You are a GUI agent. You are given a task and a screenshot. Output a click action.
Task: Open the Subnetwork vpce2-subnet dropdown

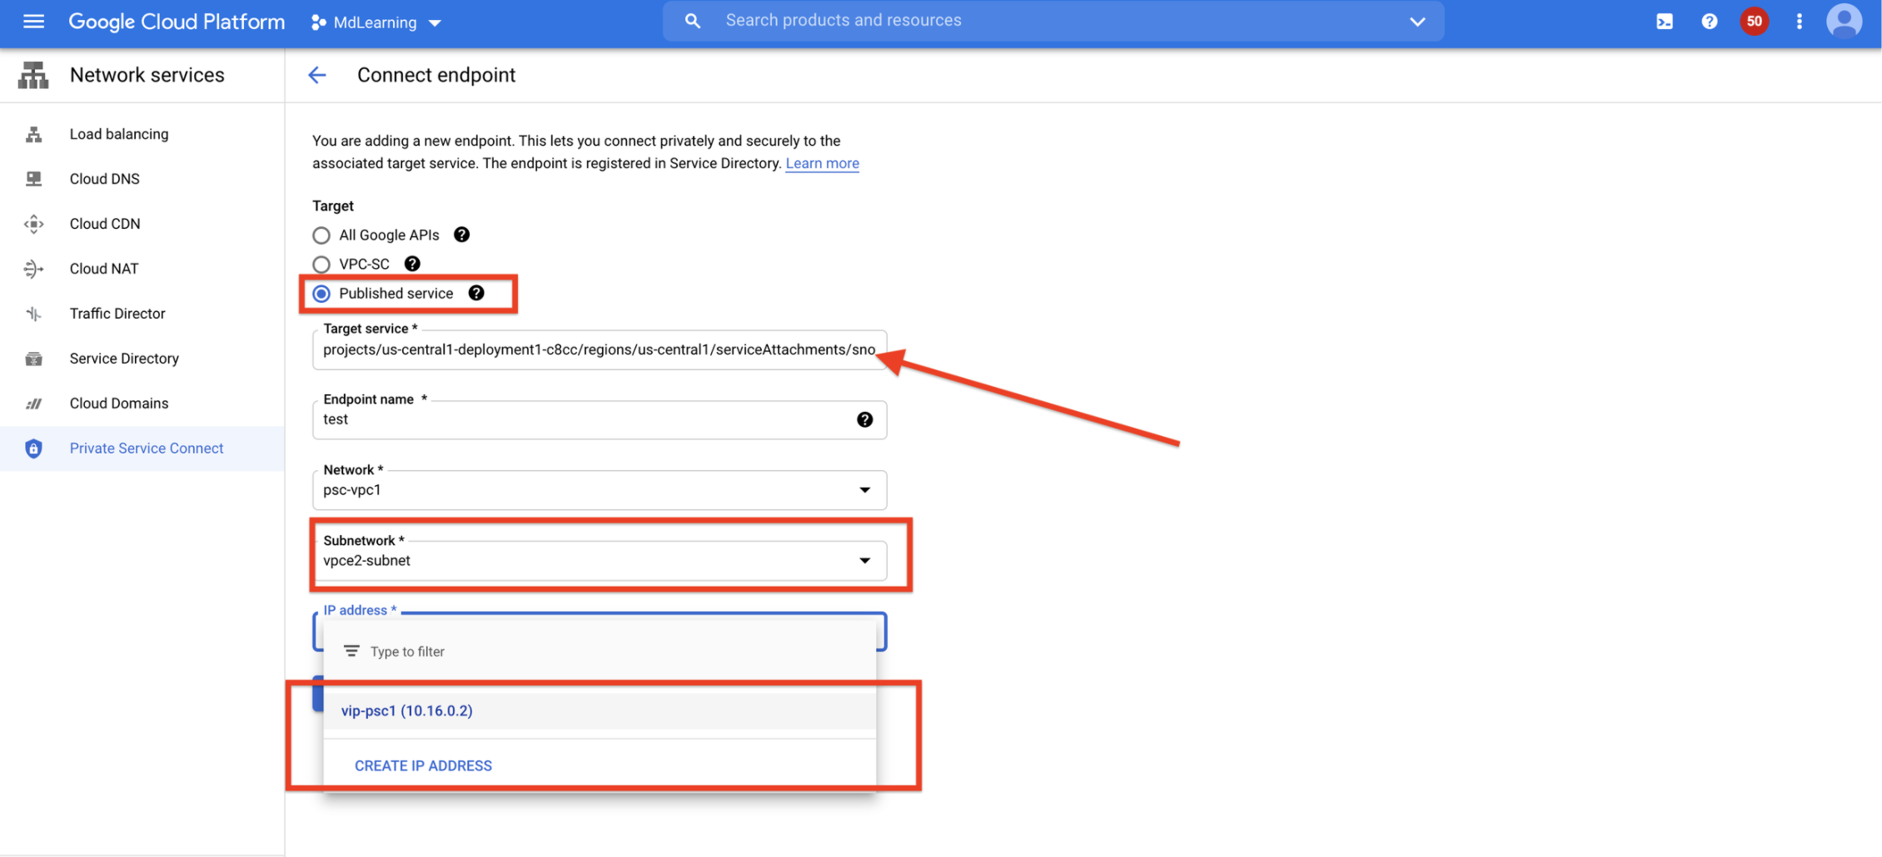[x=865, y=560]
